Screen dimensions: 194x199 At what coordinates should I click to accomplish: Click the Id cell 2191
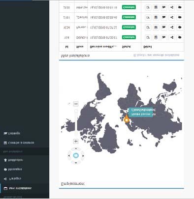pos(66,17)
